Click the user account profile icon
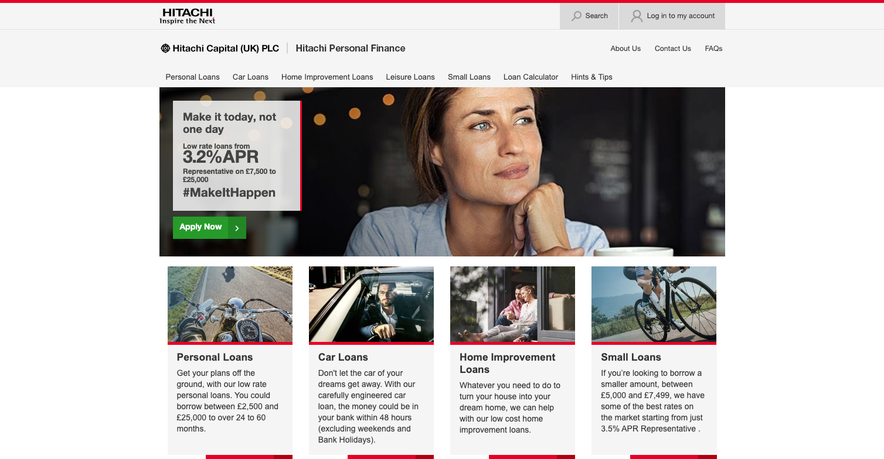Image resolution: width=884 pixels, height=459 pixels. point(637,16)
